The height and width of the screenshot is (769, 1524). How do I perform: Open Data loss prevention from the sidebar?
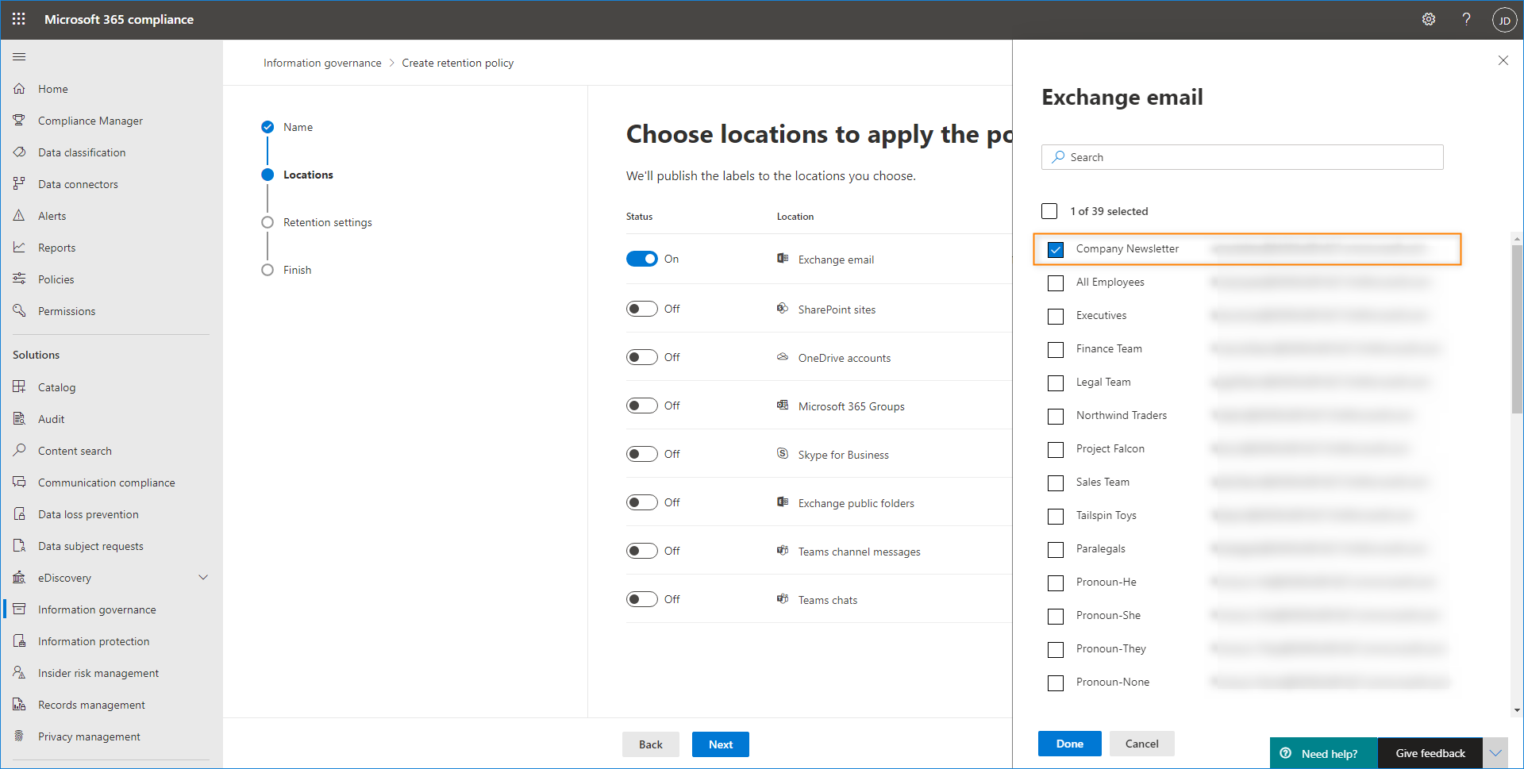click(x=87, y=513)
